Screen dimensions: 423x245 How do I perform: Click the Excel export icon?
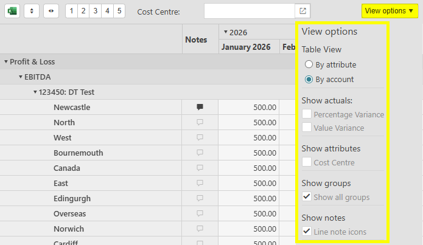[12, 11]
